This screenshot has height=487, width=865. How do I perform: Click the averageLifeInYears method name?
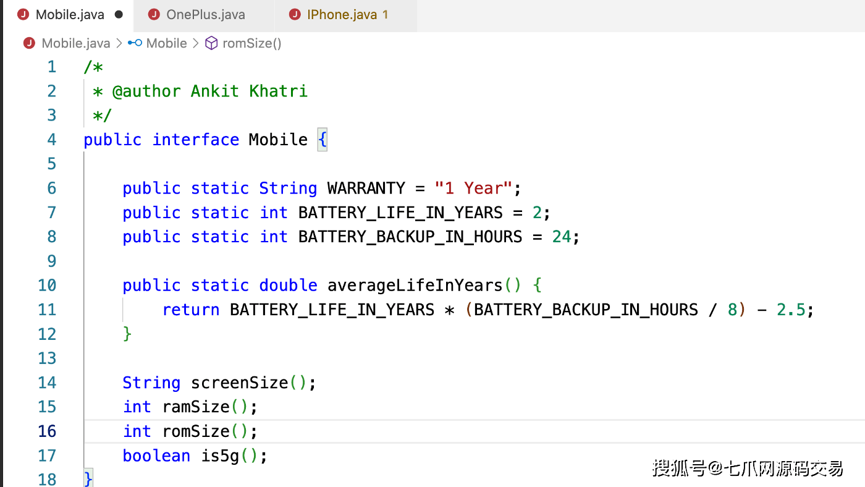tap(415, 286)
